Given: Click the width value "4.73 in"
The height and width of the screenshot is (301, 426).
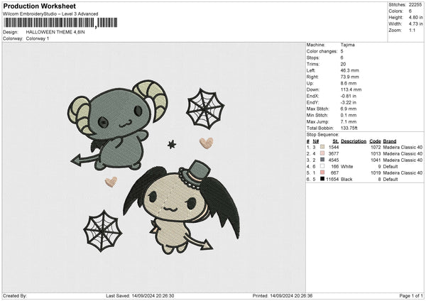Looking at the screenshot, I should coord(415,24).
